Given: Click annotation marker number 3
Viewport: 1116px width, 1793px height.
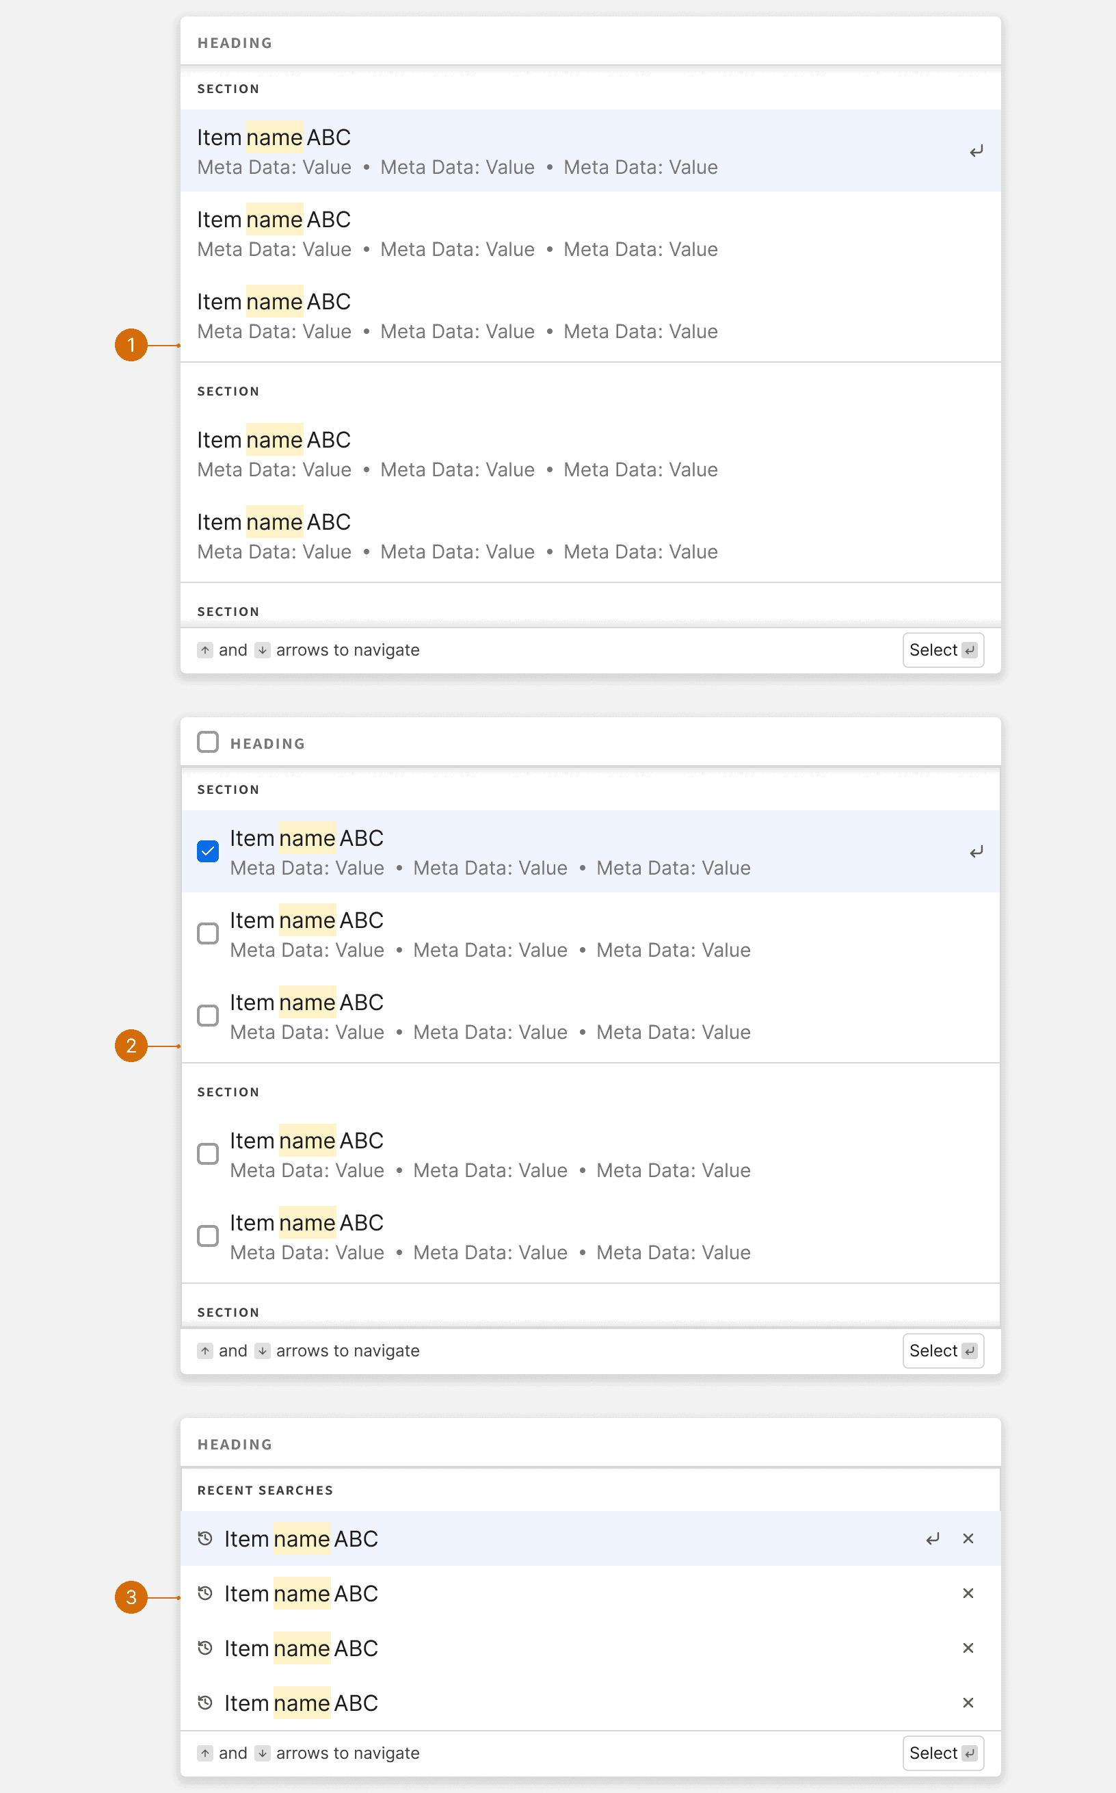Looking at the screenshot, I should pos(131,1597).
